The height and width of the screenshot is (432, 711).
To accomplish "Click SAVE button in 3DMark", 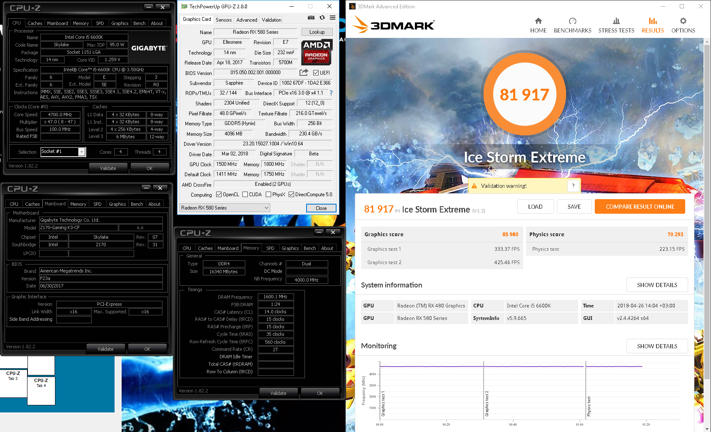I will [574, 207].
